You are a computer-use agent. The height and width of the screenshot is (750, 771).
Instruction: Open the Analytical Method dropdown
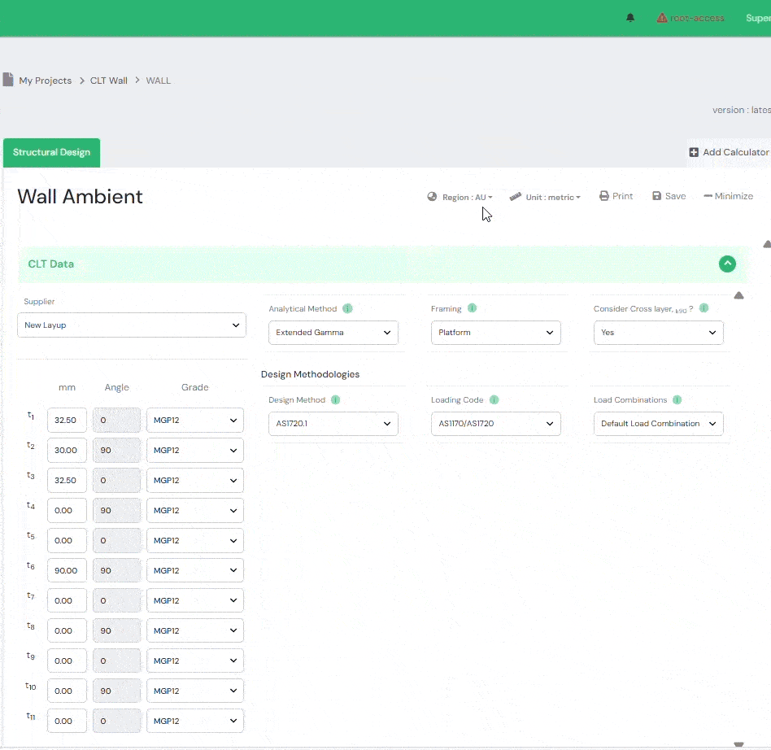tap(333, 333)
